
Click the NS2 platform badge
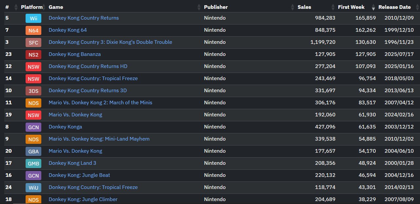[x=33, y=55]
